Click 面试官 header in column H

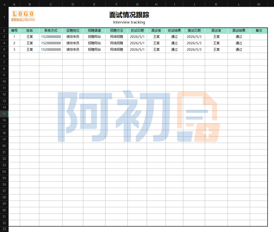(x=156, y=31)
